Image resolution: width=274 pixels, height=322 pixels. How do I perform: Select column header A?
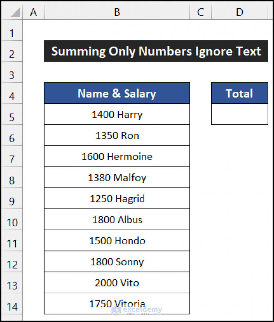33,12
